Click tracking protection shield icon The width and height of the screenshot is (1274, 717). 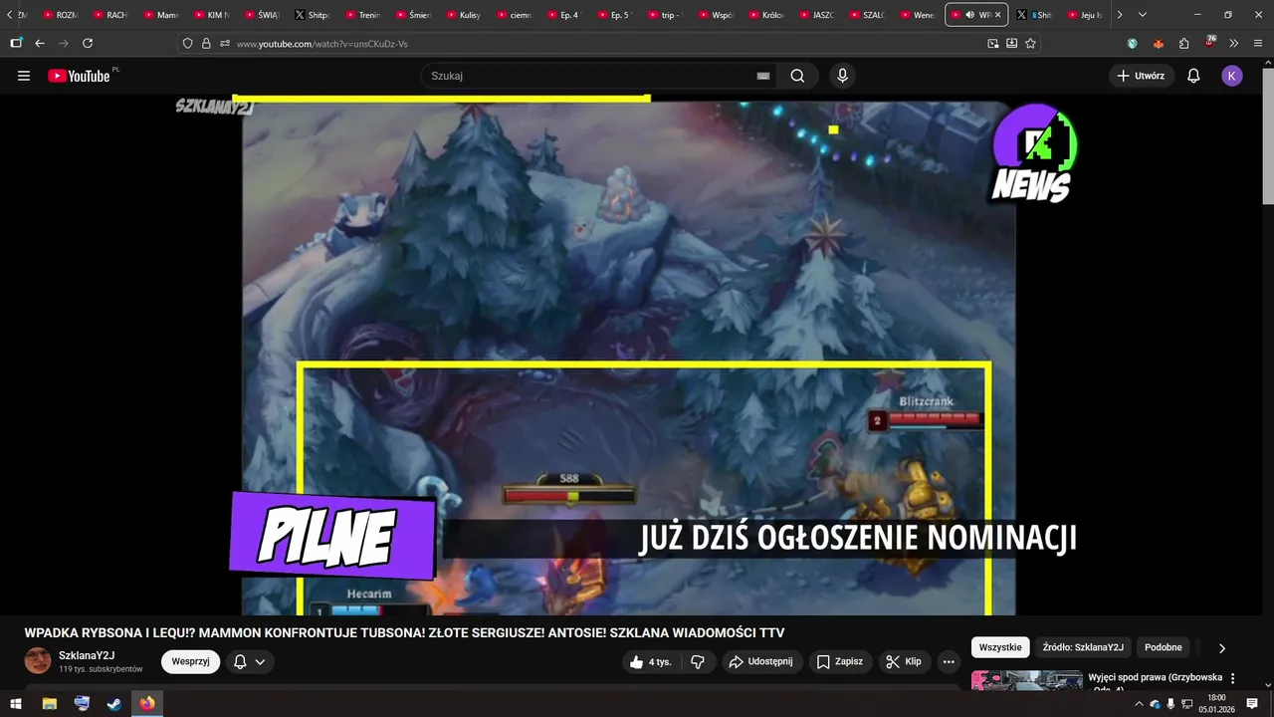coord(187,44)
